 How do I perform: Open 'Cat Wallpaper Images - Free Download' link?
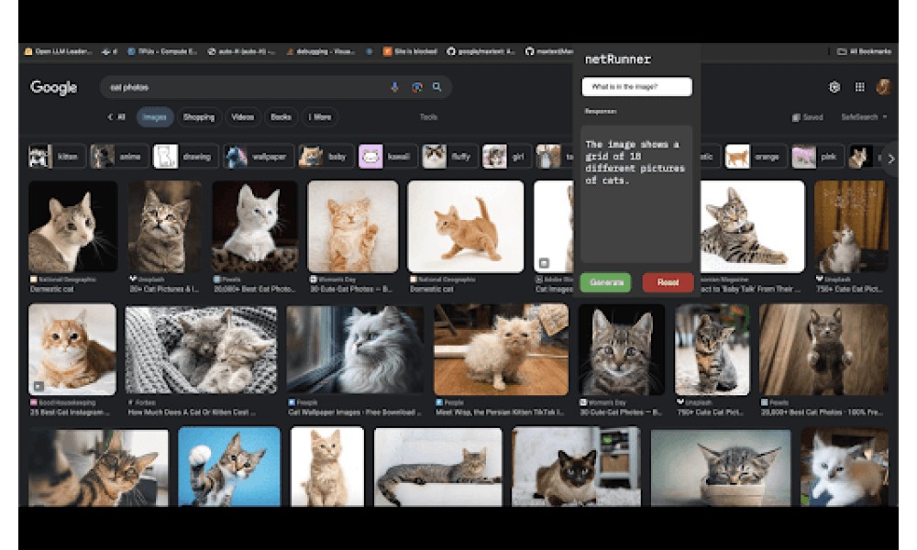[355, 412]
